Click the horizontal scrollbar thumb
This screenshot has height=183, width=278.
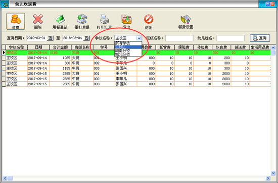pyautogui.click(x=10, y=178)
